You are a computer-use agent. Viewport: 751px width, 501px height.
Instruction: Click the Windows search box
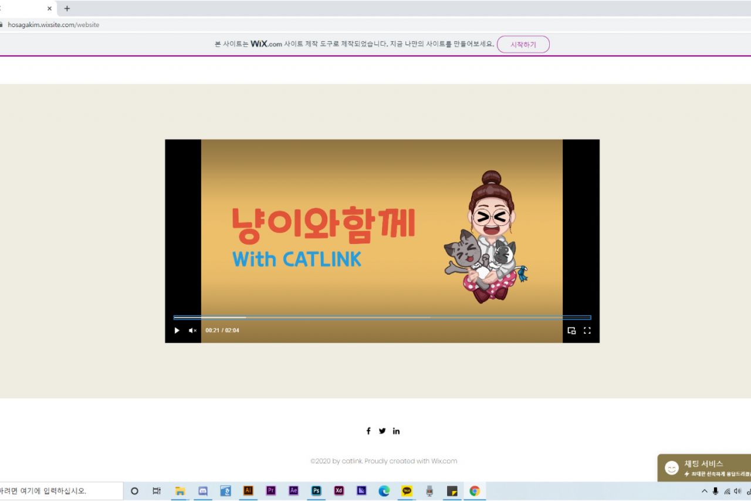coord(61,491)
